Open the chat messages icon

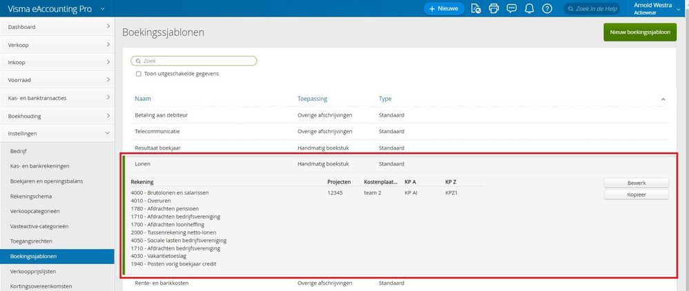(x=512, y=9)
